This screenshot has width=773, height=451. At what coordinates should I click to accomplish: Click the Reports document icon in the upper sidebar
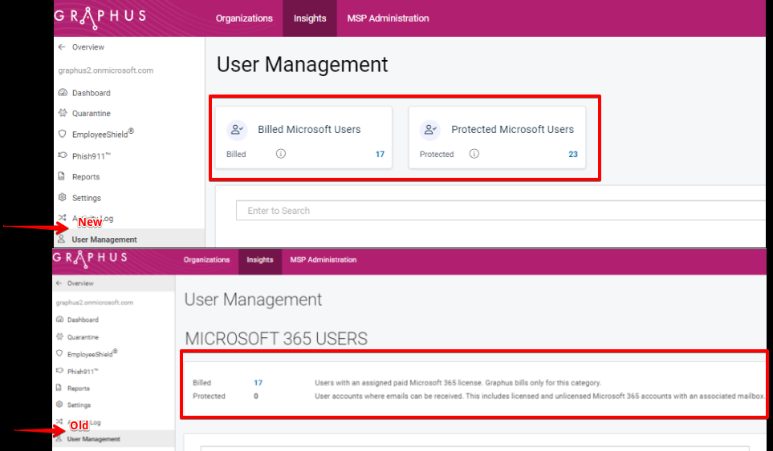coord(62,176)
